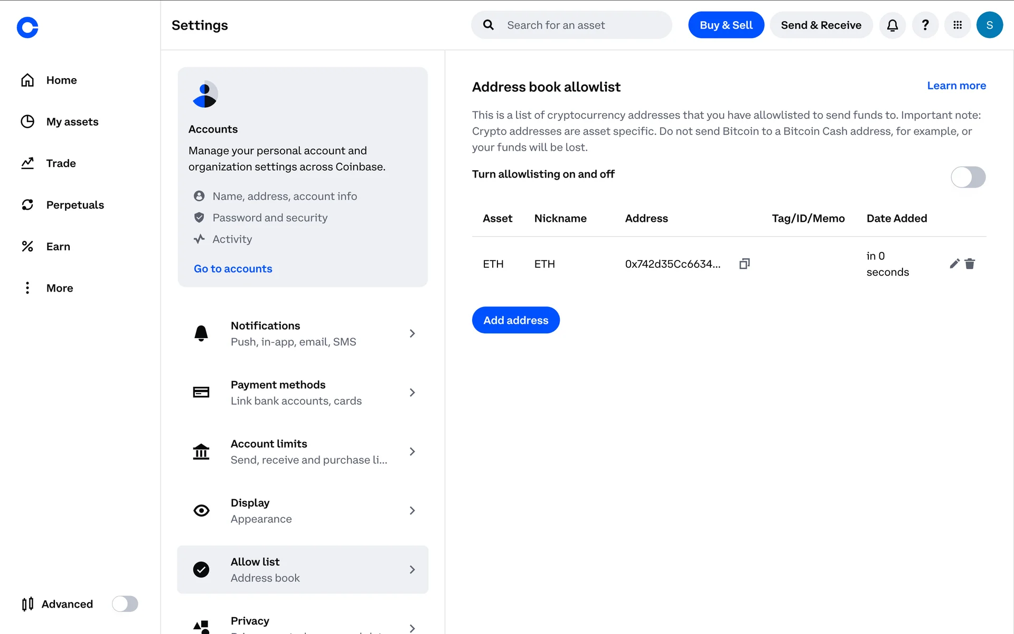
Task: Expand Account limits chevron
Action: tap(412, 452)
